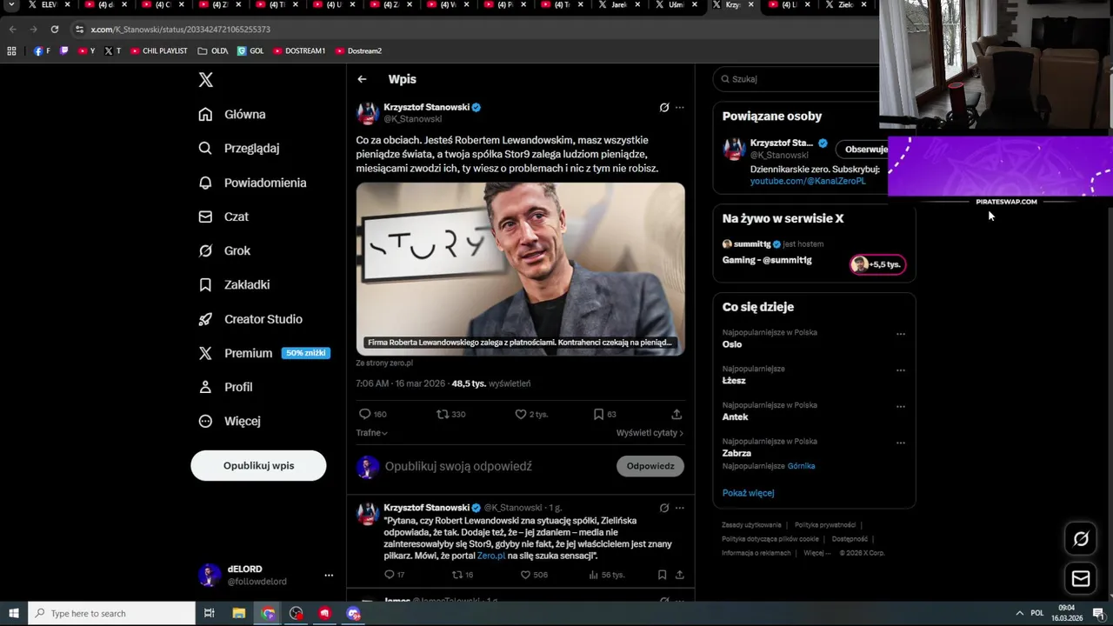Click the X logo in sidebar
This screenshot has height=626, width=1113.
coord(205,80)
